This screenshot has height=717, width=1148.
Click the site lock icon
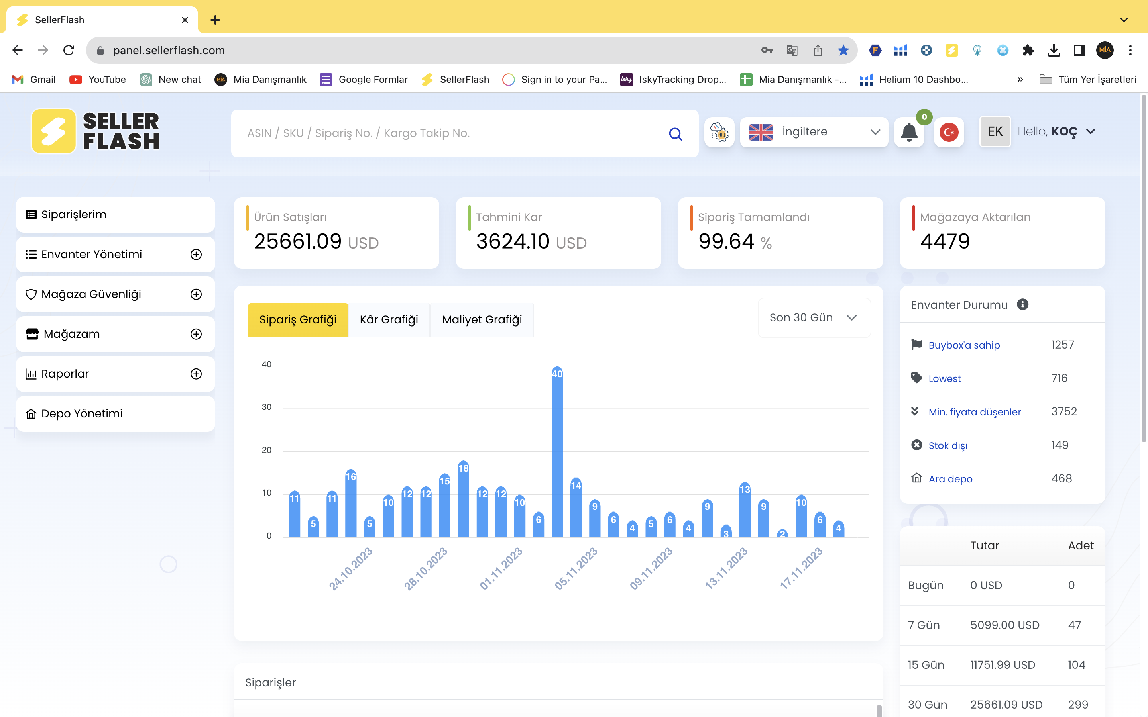(100, 50)
